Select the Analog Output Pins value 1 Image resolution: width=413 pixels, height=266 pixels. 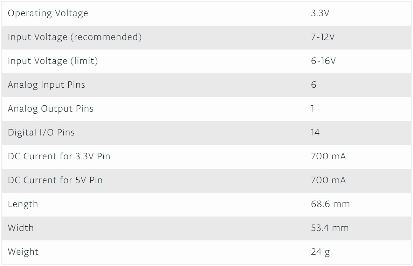pos(312,109)
